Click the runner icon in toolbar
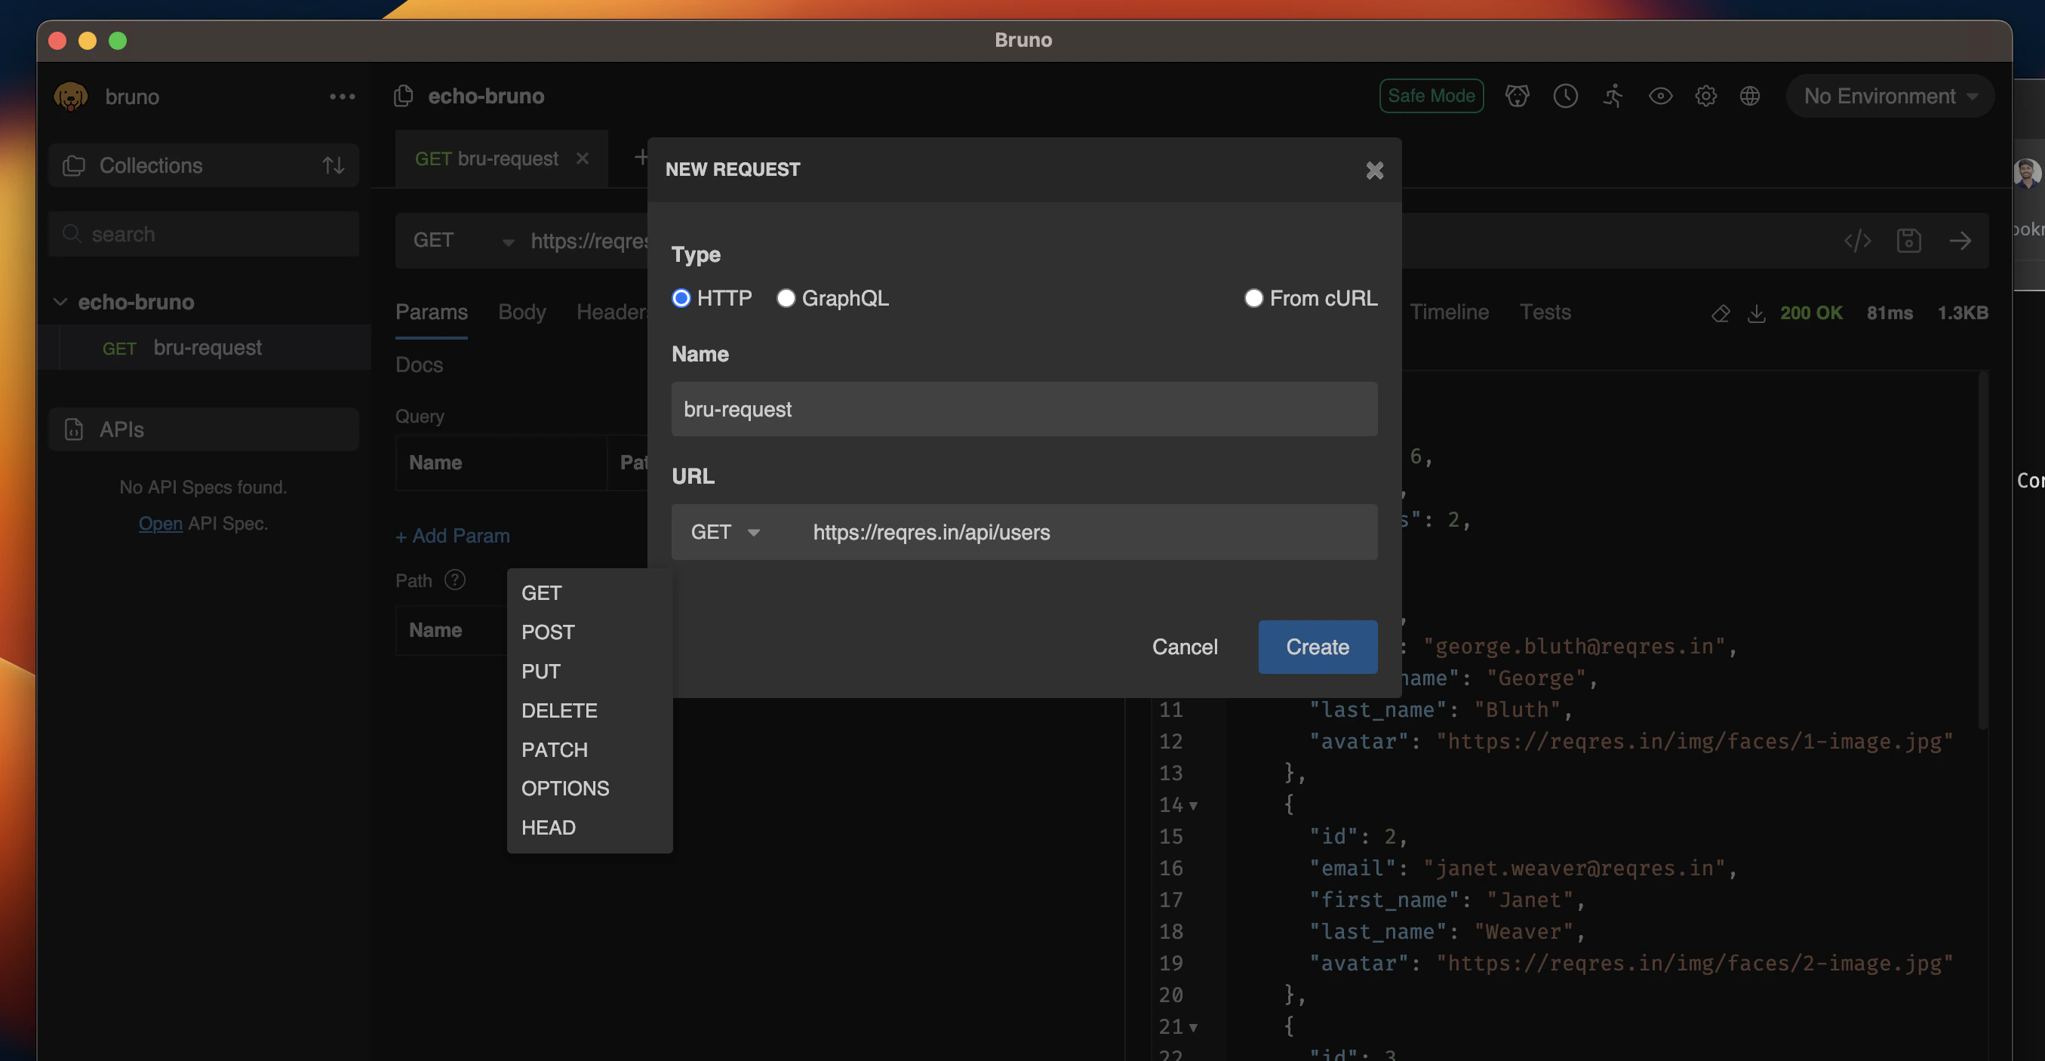The width and height of the screenshot is (2045, 1061). click(1613, 96)
